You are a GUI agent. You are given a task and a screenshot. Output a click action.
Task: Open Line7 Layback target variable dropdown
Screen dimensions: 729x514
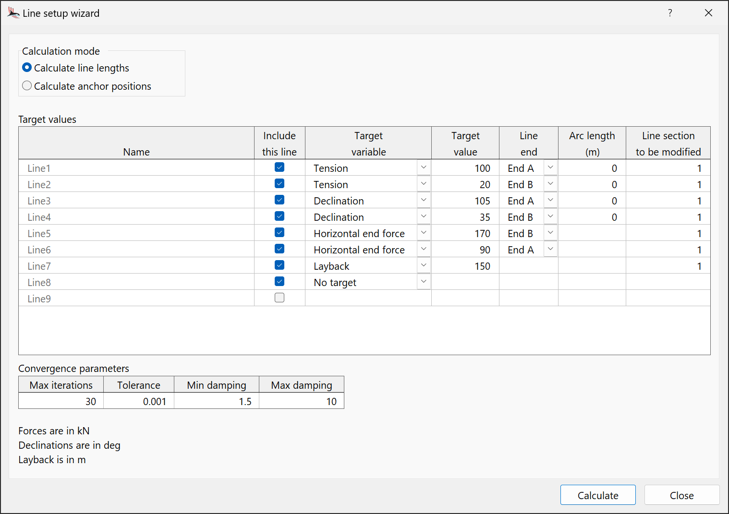coord(424,265)
